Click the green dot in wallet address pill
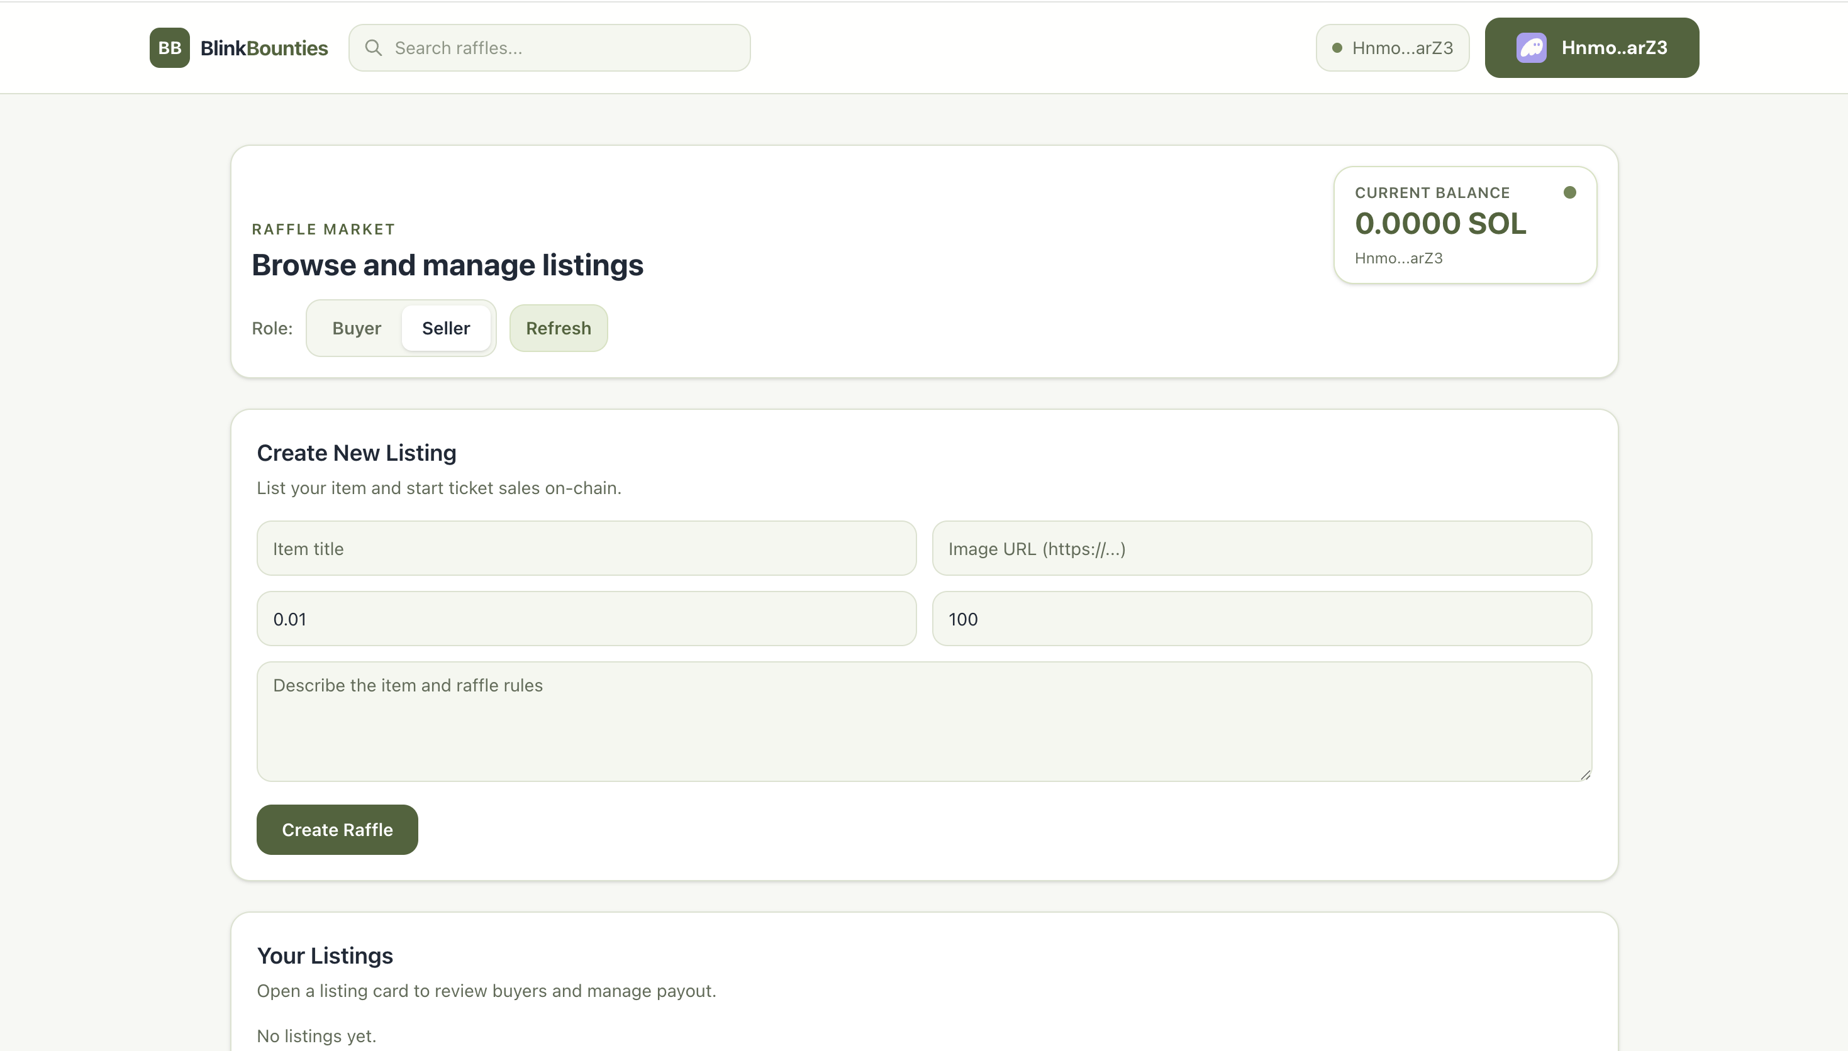Screen dimensions: 1848x1051 click(1337, 48)
